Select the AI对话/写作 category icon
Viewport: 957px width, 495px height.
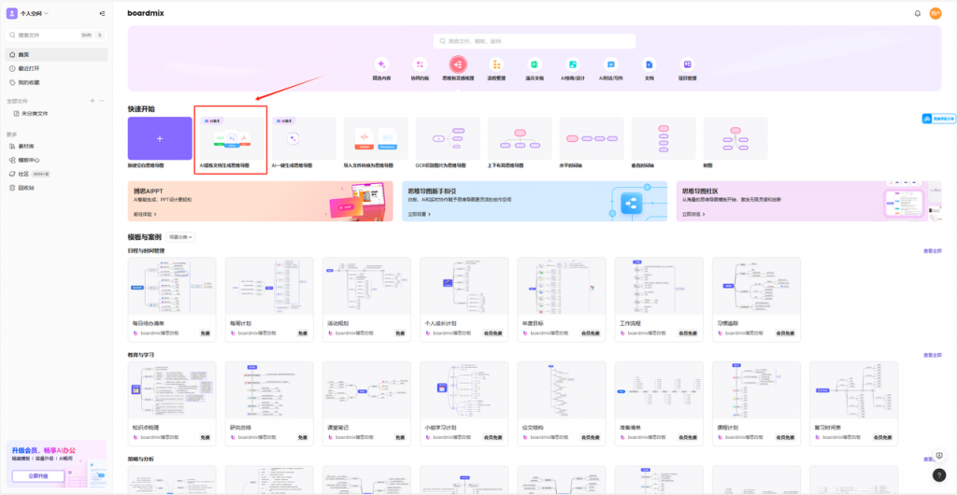point(611,64)
